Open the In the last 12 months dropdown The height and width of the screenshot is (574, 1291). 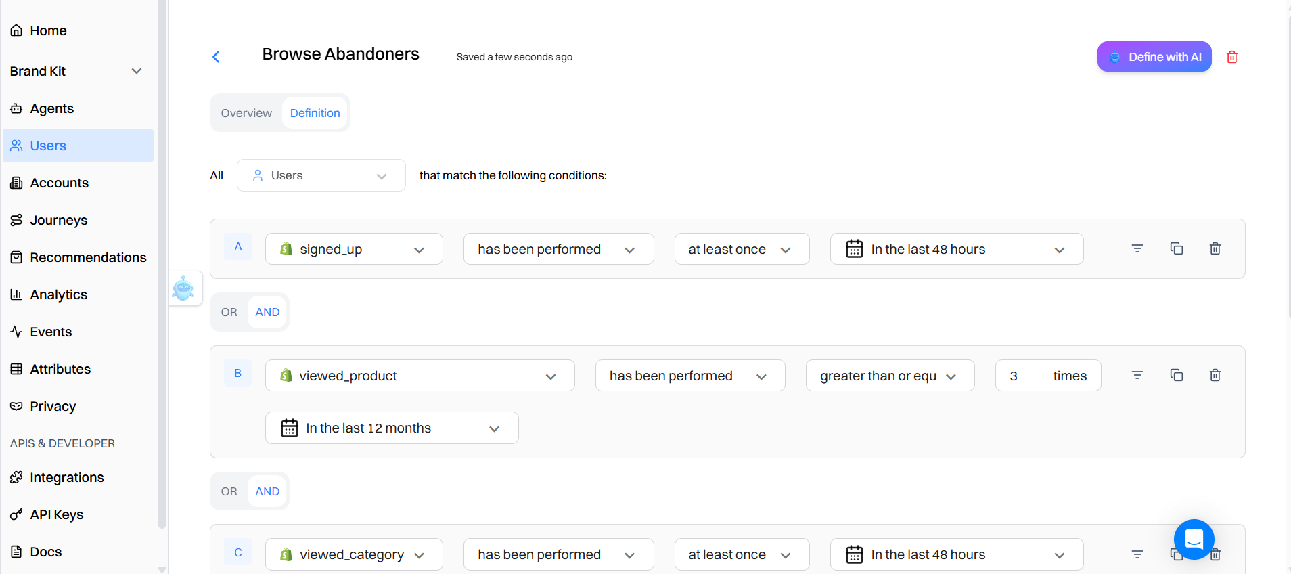(392, 428)
